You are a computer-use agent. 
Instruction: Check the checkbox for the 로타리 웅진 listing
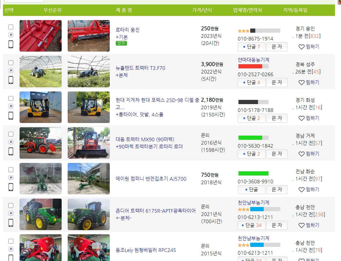coord(11,27)
